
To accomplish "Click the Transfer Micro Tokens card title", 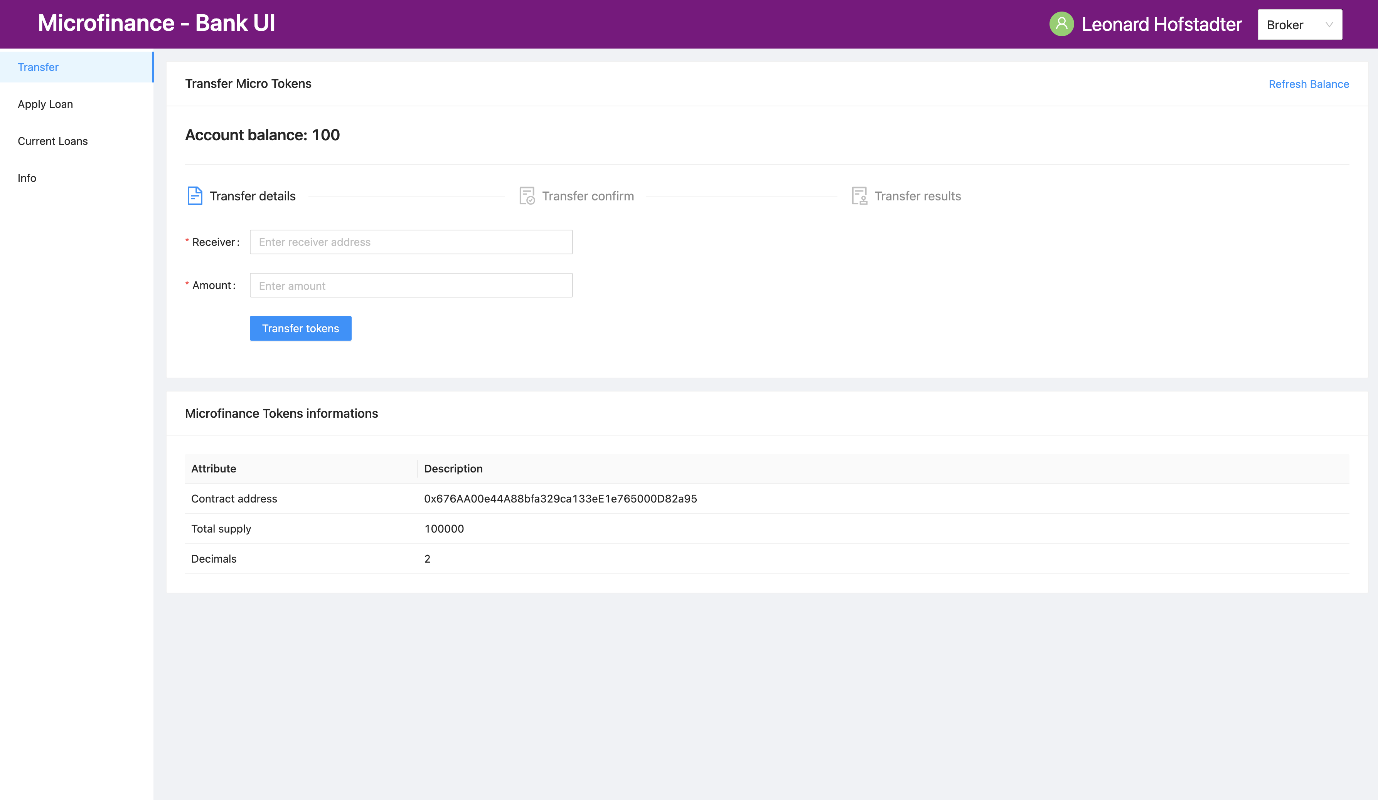I will (x=248, y=84).
